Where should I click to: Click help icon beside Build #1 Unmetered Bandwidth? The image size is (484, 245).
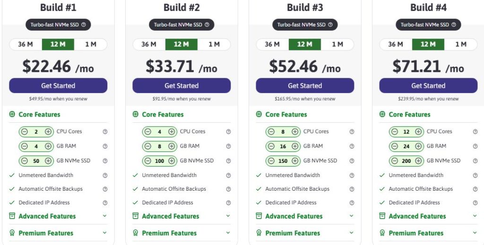[x=105, y=176]
